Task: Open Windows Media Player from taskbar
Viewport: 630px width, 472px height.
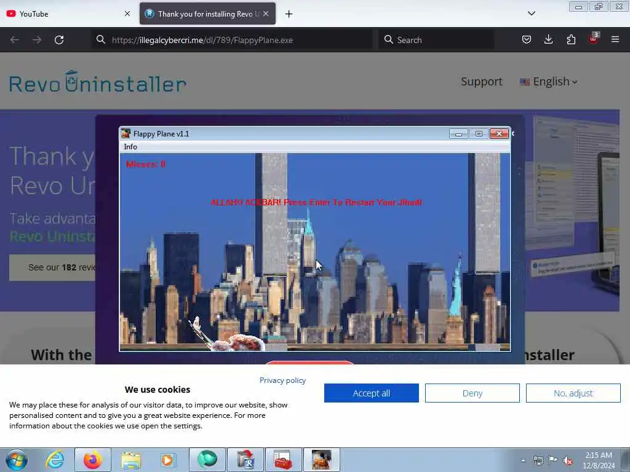Action: (167, 460)
